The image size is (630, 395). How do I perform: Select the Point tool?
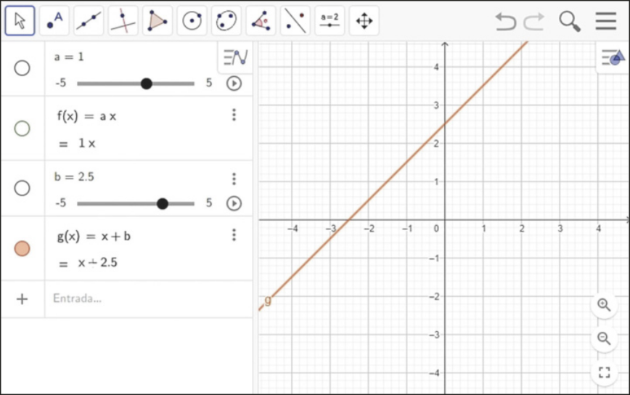54,20
